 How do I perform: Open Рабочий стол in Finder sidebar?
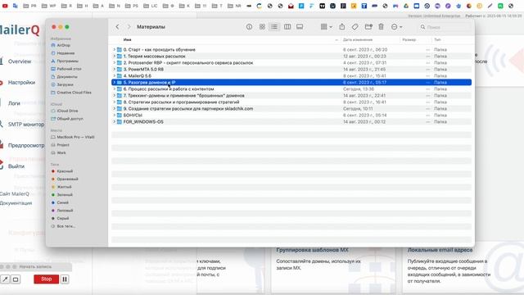pos(66,69)
